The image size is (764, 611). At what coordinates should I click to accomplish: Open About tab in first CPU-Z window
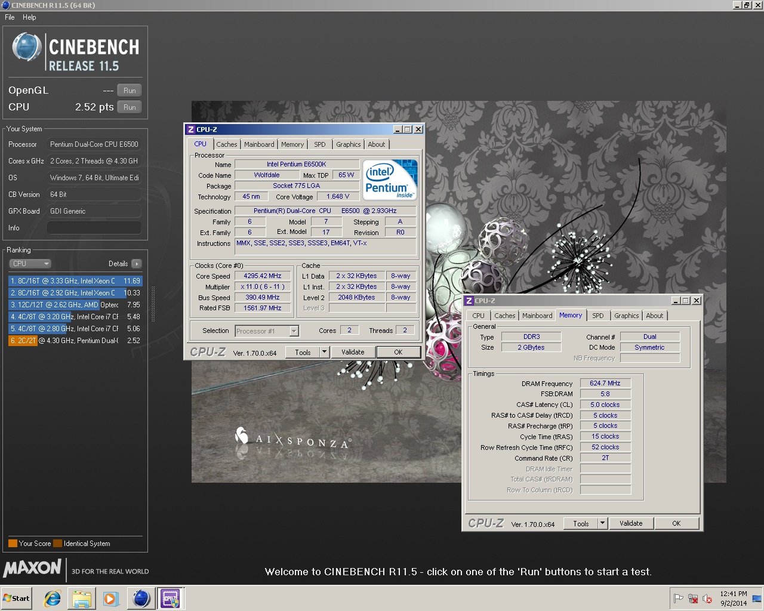click(377, 144)
